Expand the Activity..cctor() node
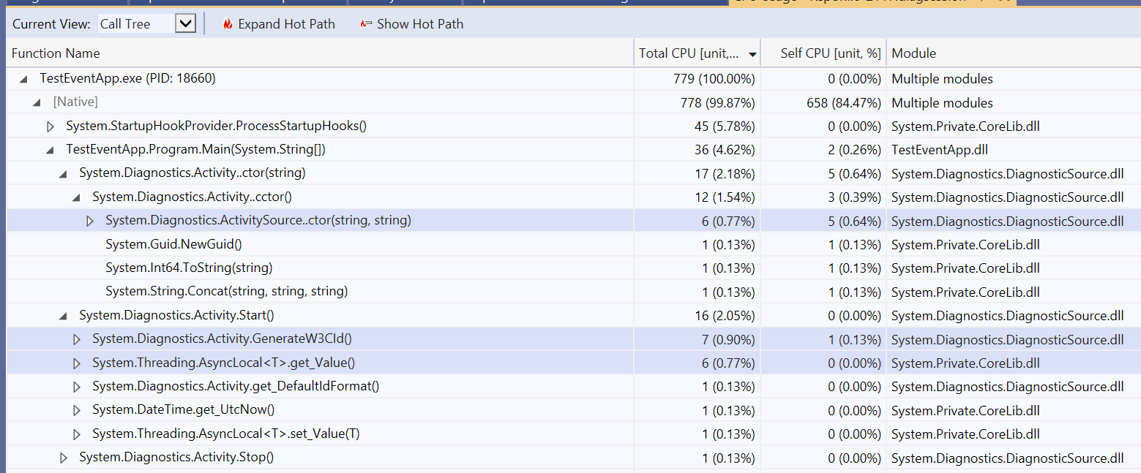 coord(77,196)
